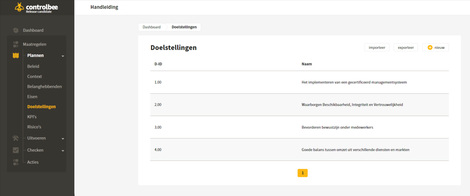Image resolution: width=470 pixels, height=196 pixels.
Task: Go to page 1 in pagination
Action: (303, 173)
